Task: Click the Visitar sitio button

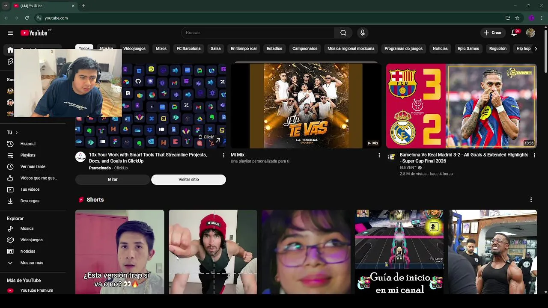Action: [x=188, y=180]
